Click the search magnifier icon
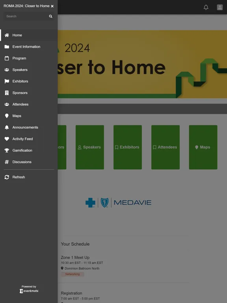The width and height of the screenshot is (227, 303). [50, 16]
